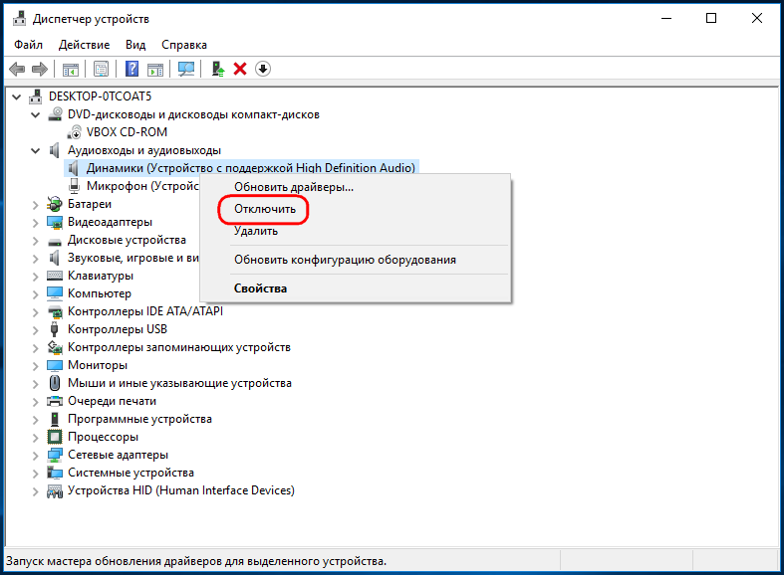This screenshot has width=784, height=575.
Task: Select Видеоадаптеры label
Action: (x=110, y=222)
